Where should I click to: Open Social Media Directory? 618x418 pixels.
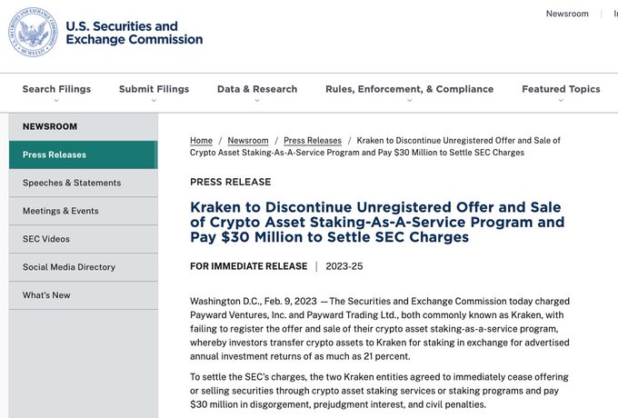[x=69, y=267]
